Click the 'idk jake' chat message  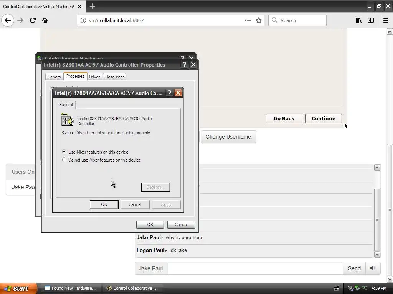178,250
